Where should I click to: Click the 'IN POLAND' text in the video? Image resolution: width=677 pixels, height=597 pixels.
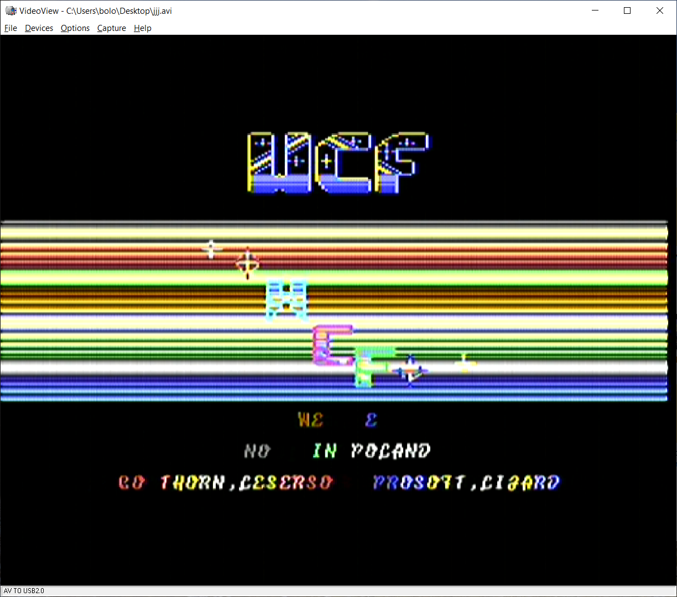click(x=372, y=451)
